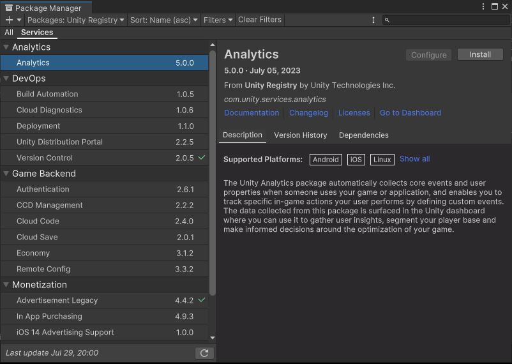Select the Build Automation package
The width and height of the screenshot is (512, 364).
coord(105,94)
